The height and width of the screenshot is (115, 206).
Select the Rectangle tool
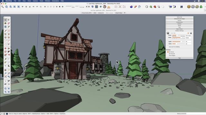(5, 34)
